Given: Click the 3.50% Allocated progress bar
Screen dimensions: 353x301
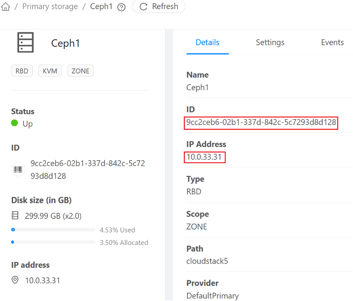Looking at the screenshot, I should (x=54, y=242).
